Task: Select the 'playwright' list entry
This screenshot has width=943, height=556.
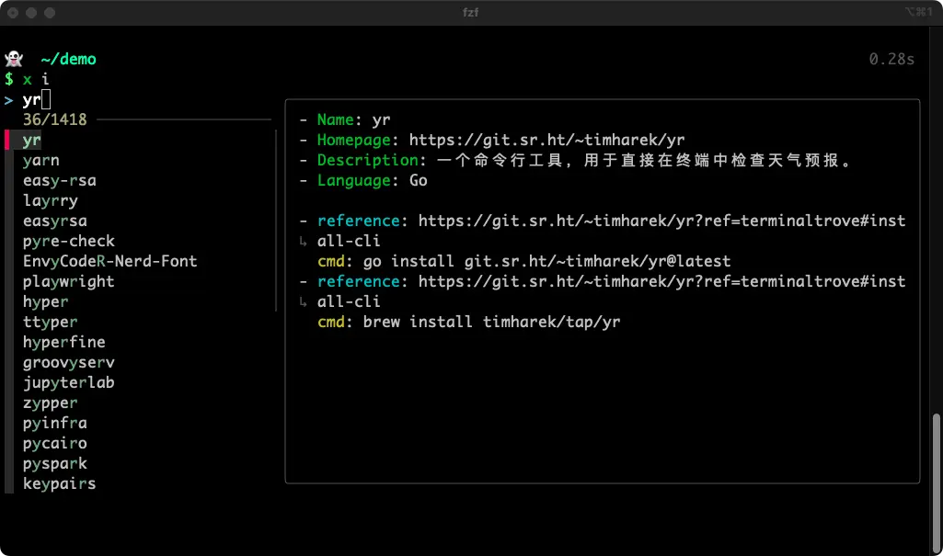Action: (x=69, y=281)
